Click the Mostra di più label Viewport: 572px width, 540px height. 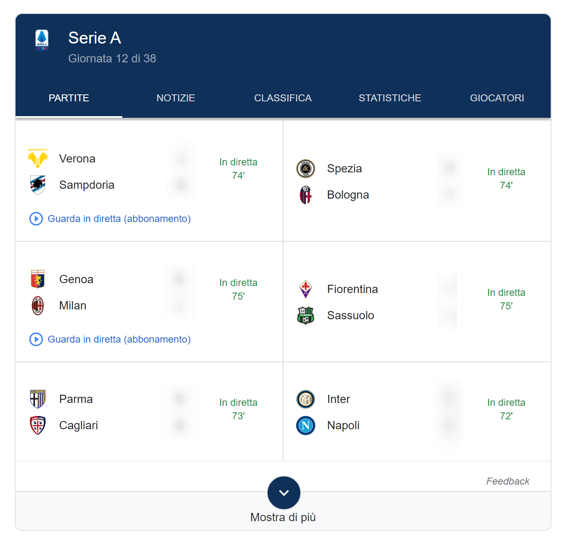click(x=283, y=517)
